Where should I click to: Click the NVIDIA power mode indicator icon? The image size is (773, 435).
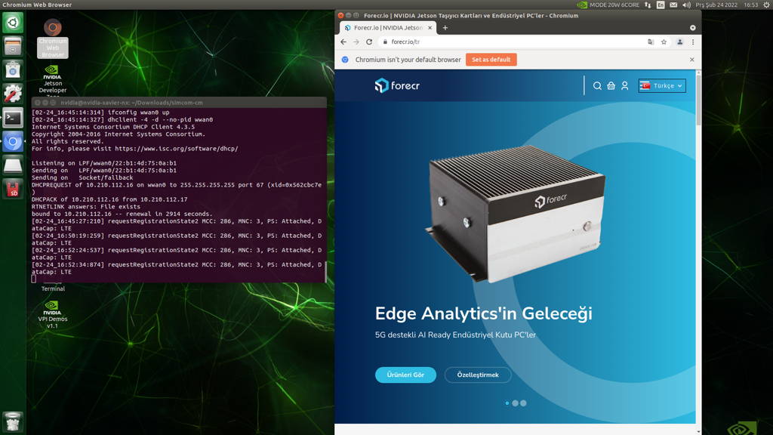pos(582,5)
